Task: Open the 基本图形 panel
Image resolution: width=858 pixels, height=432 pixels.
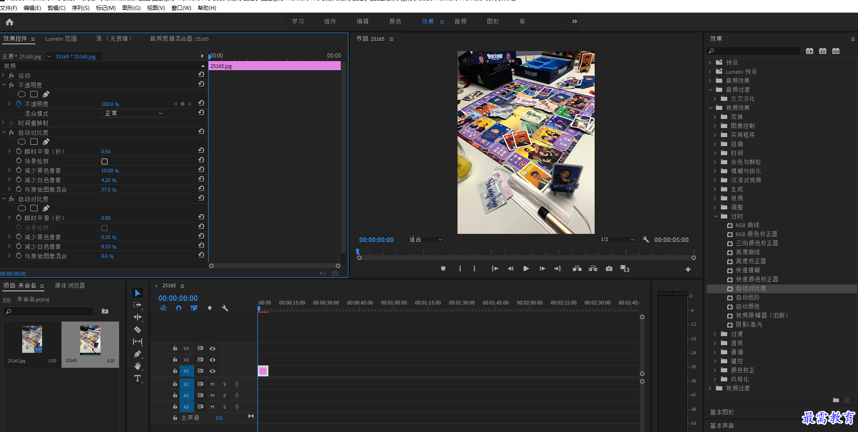Action: click(722, 412)
